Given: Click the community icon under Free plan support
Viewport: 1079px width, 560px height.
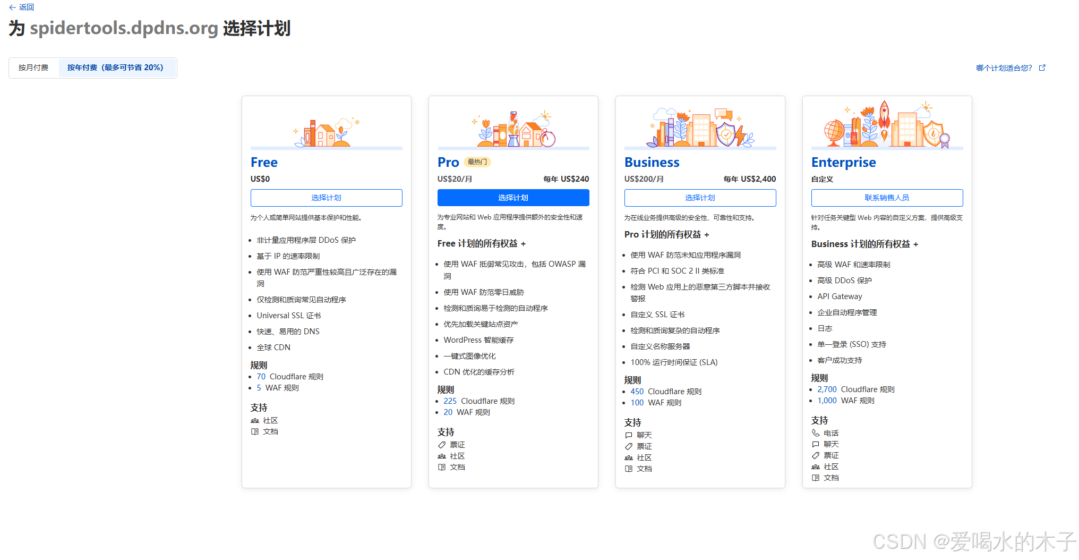Looking at the screenshot, I should click(x=255, y=420).
